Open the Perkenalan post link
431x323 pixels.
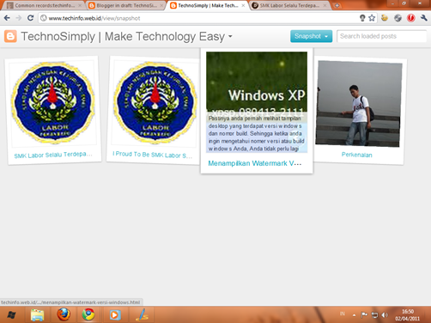tap(357, 155)
